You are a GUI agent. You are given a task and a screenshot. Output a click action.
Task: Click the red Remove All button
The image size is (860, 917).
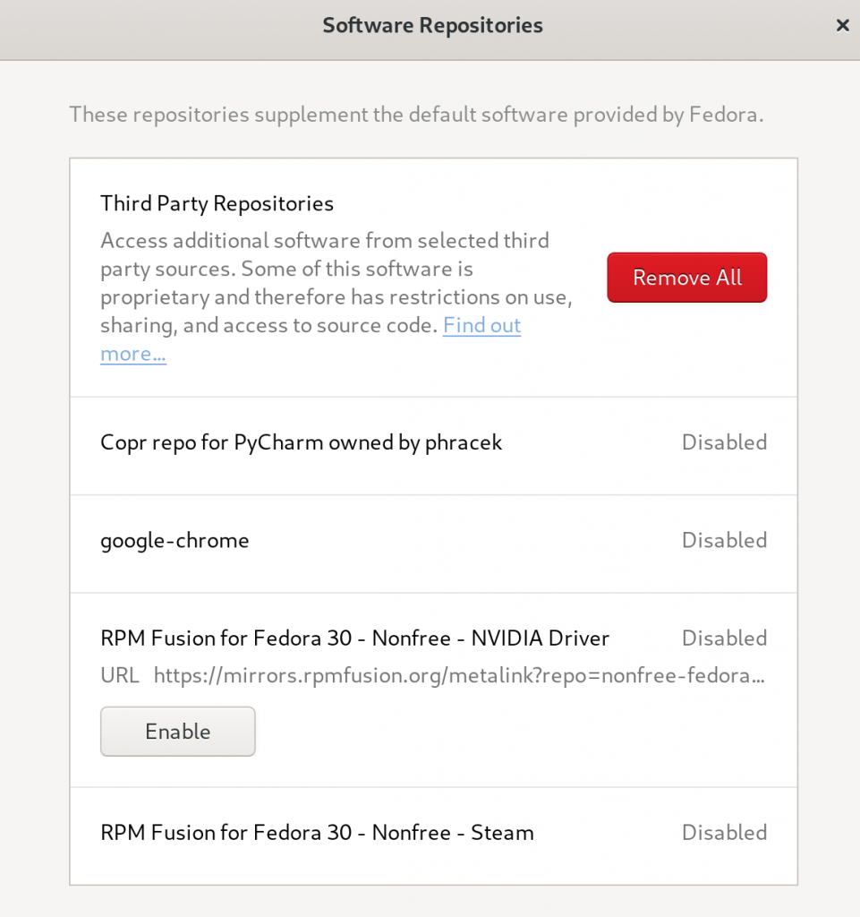click(x=687, y=278)
